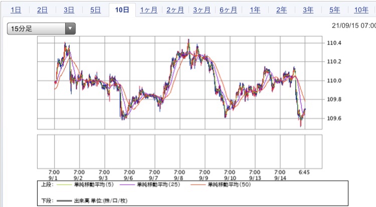Screen dimensions: 376x207
Task: Switch to the 2日 range tab
Action: (42, 10)
